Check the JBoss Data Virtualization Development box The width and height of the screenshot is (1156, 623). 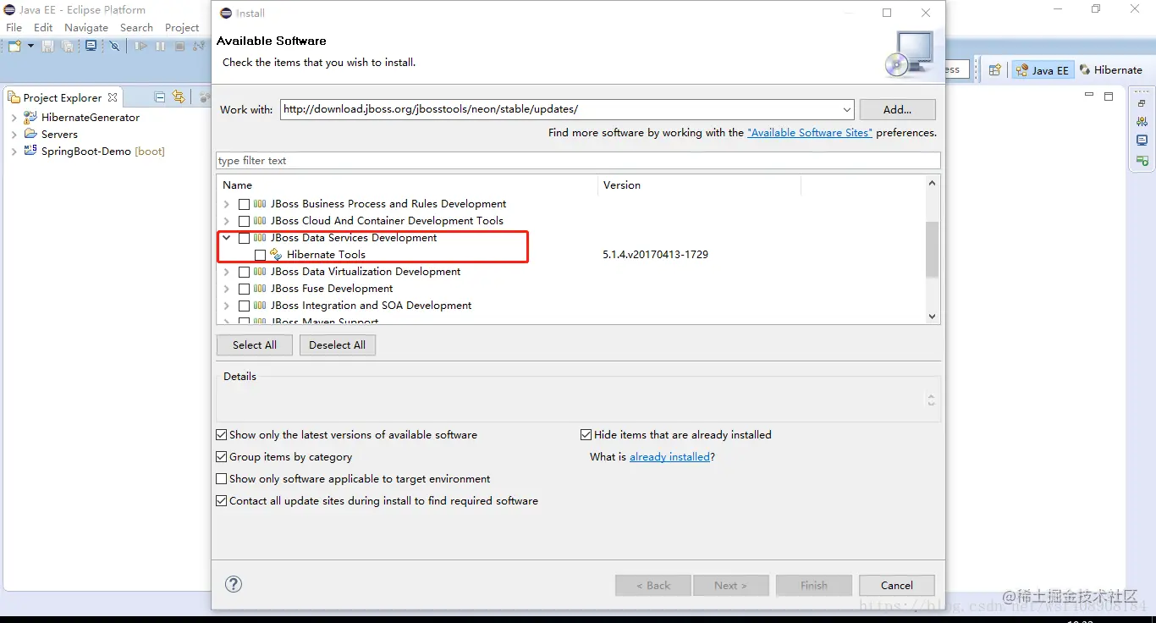(x=244, y=272)
